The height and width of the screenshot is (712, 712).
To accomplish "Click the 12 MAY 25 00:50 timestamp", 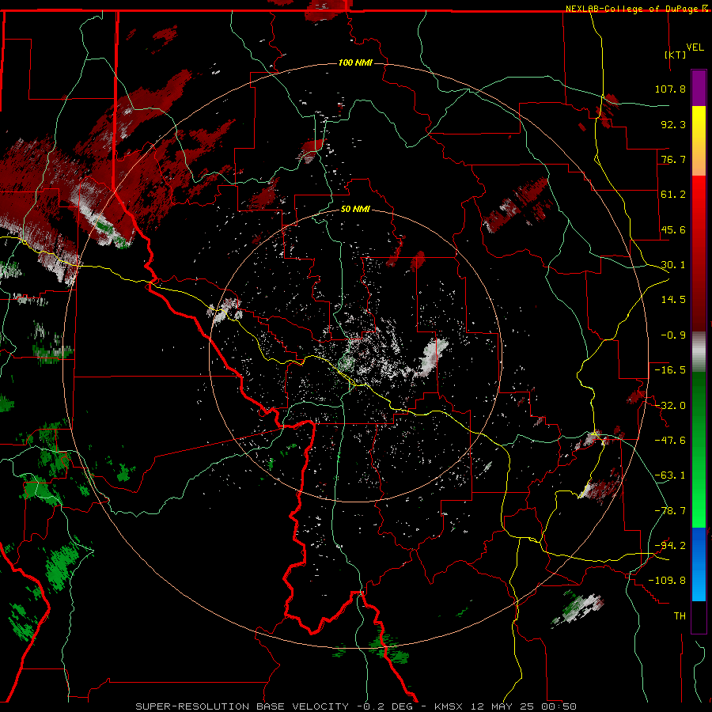I will 524,706.
